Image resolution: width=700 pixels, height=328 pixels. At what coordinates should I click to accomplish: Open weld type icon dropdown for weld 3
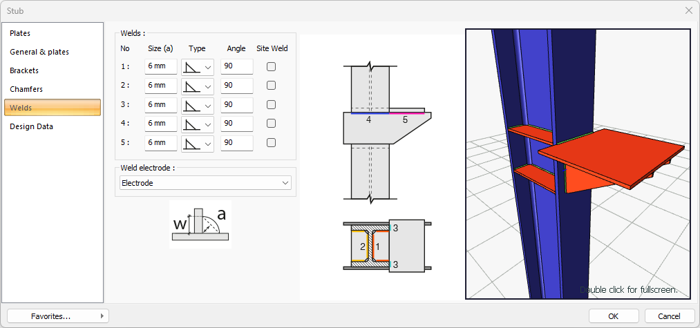click(x=198, y=105)
